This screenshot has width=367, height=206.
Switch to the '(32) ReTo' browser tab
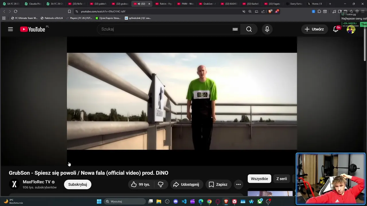coord(77,4)
